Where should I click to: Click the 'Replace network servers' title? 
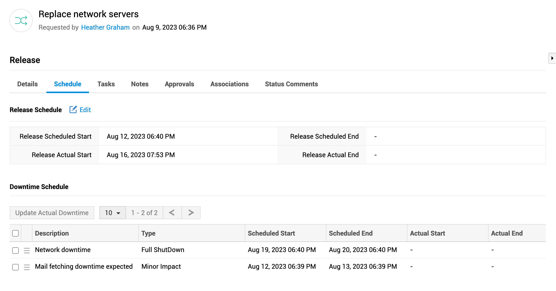tap(88, 14)
